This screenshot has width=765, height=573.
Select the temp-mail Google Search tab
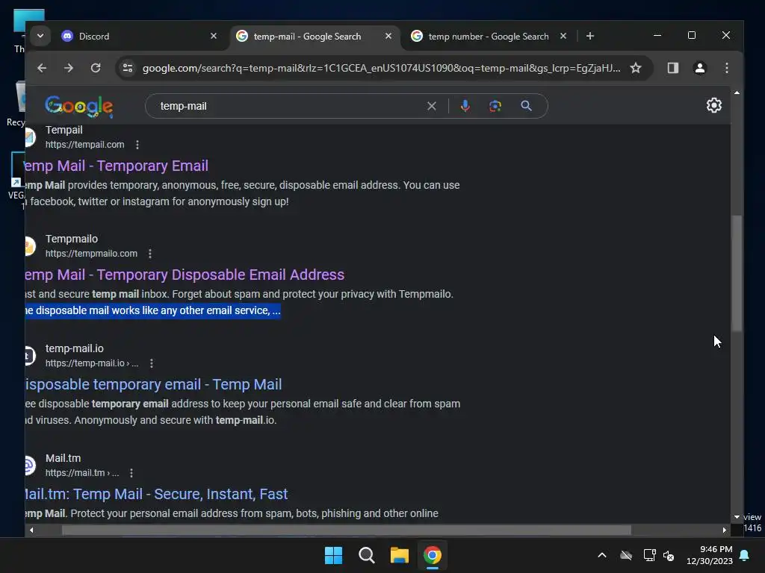click(x=314, y=36)
